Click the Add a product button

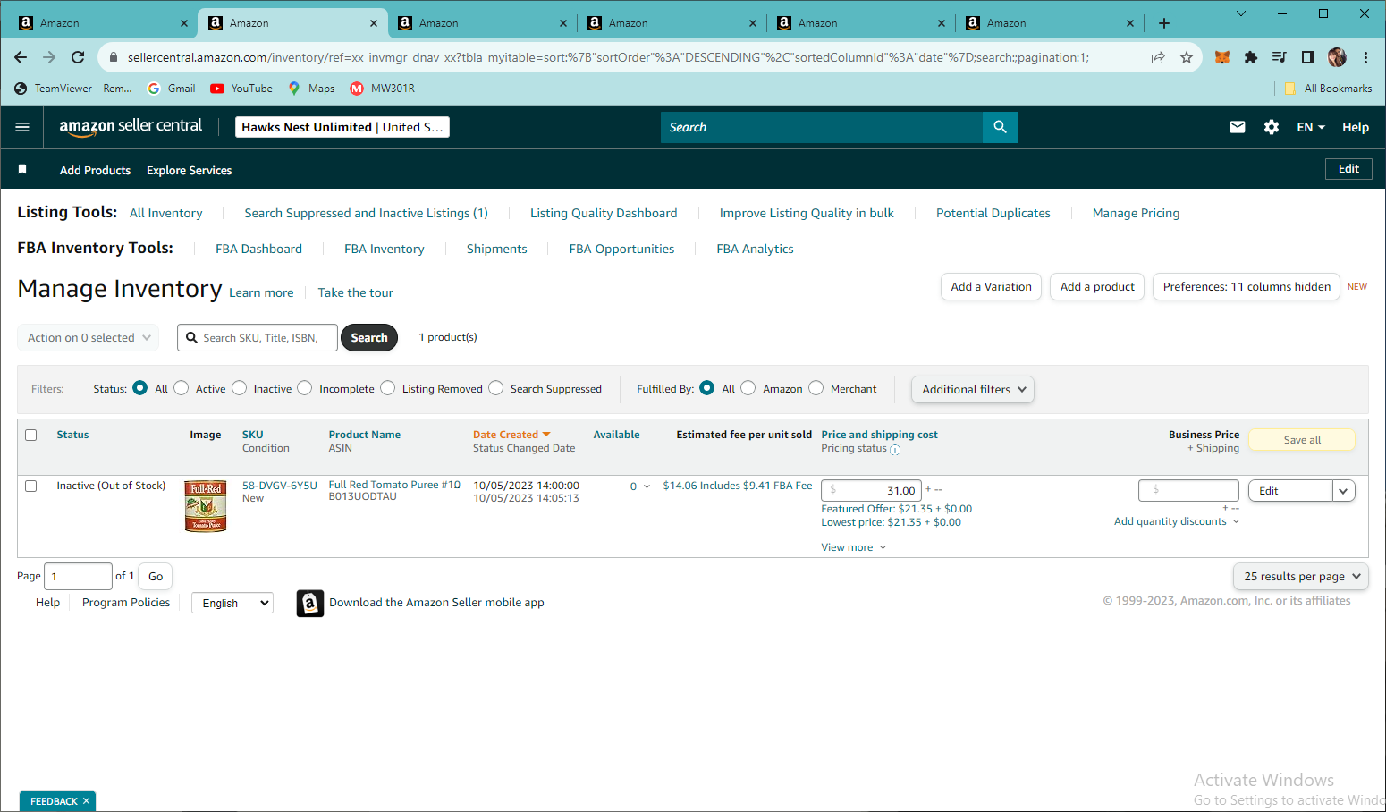click(1097, 287)
